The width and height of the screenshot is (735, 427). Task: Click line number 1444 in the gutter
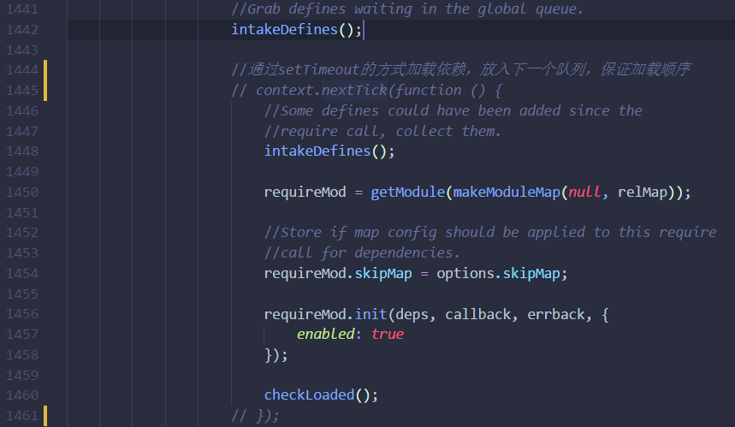pos(22,70)
